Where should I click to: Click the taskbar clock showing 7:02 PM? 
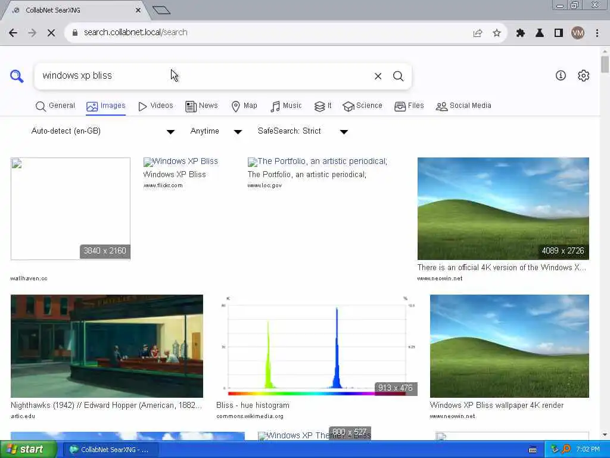(x=588, y=450)
